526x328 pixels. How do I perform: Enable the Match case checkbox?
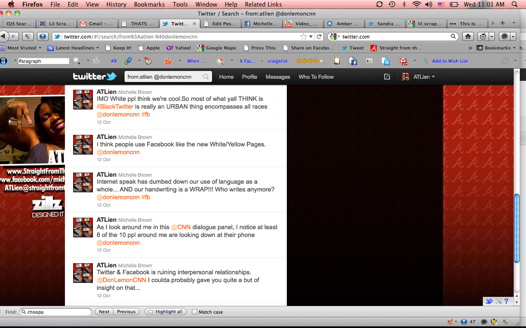(x=195, y=312)
